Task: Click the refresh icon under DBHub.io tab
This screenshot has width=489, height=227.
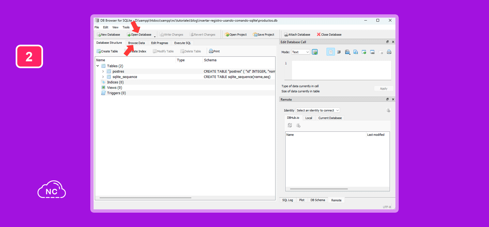Action: tap(290, 125)
